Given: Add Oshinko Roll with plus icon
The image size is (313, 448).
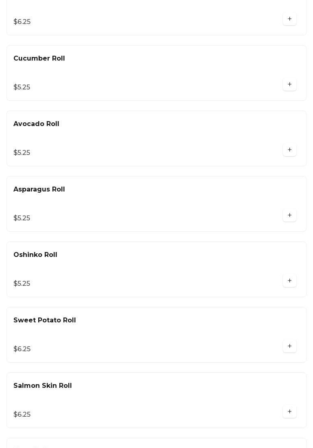Looking at the screenshot, I should click(289, 281).
